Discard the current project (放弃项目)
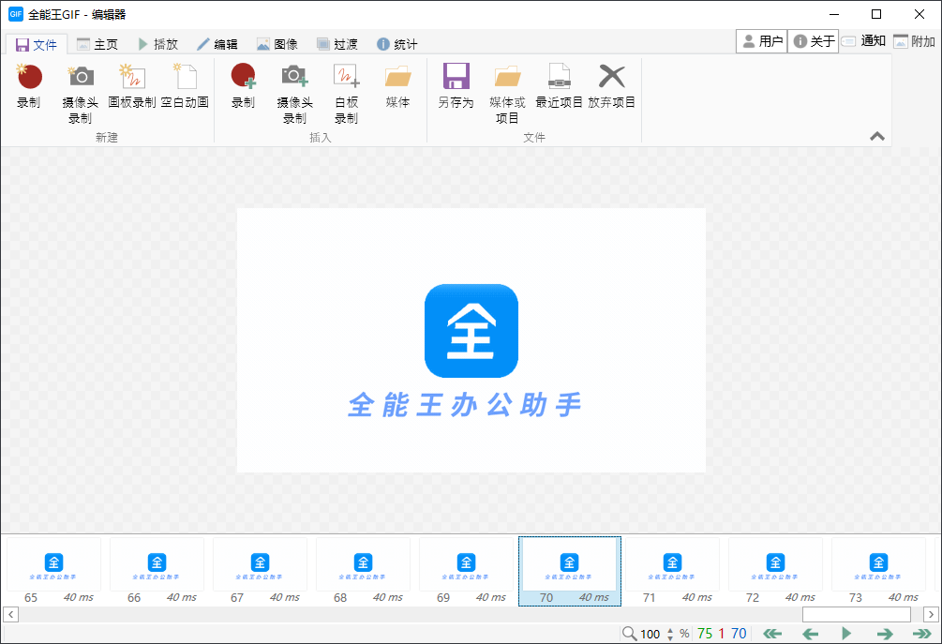The image size is (942, 644). point(610,91)
